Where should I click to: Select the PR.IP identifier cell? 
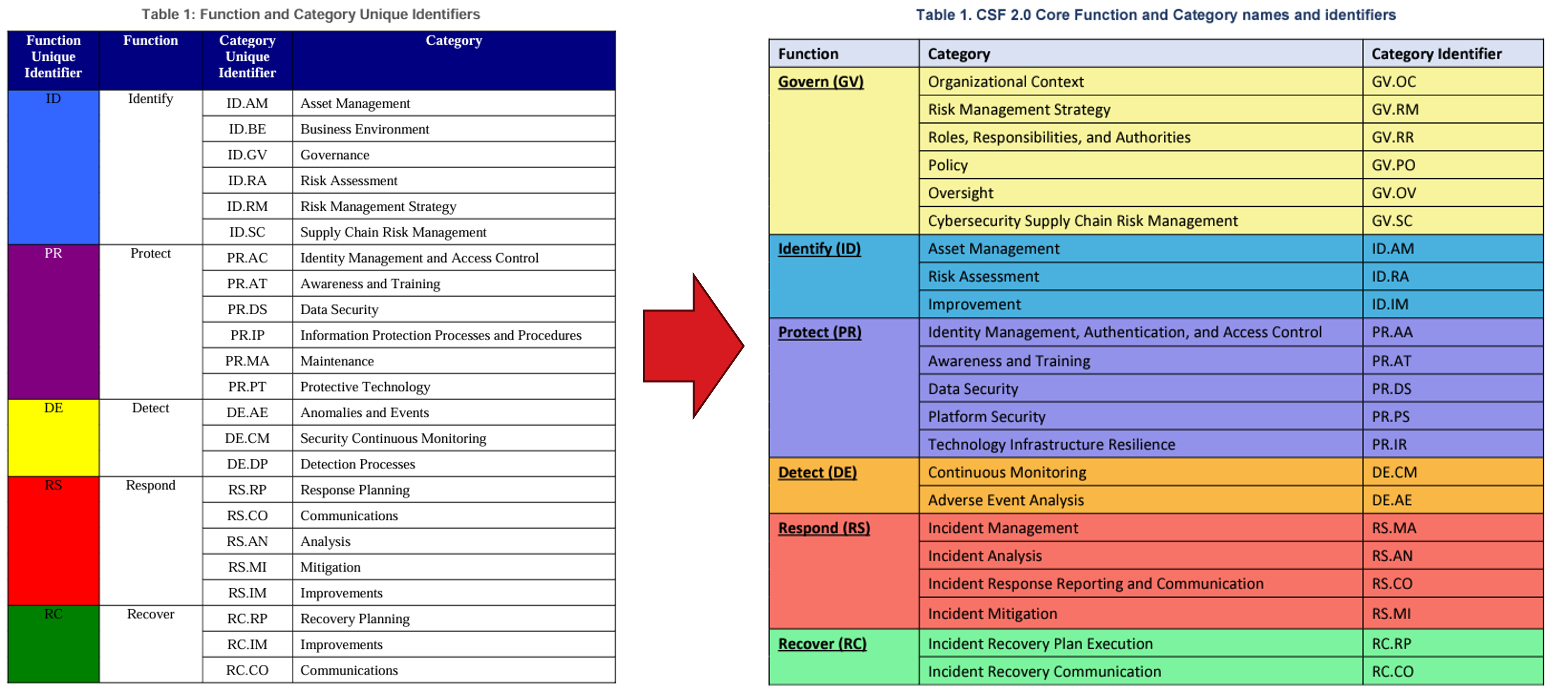click(247, 336)
